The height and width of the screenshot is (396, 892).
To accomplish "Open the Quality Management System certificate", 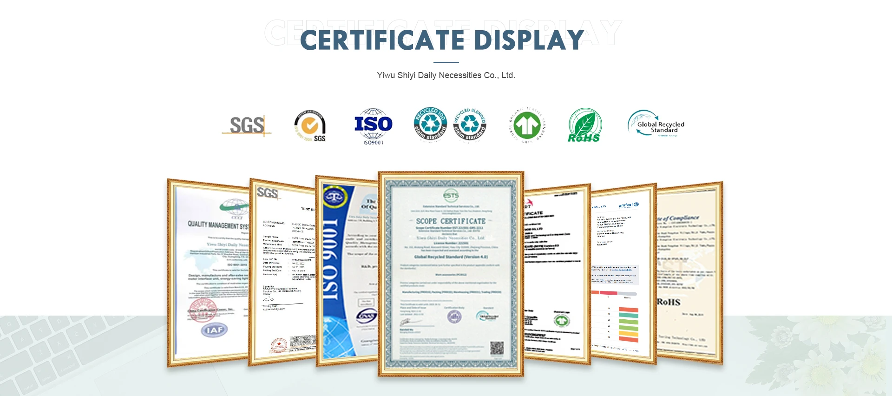I will pos(208,272).
